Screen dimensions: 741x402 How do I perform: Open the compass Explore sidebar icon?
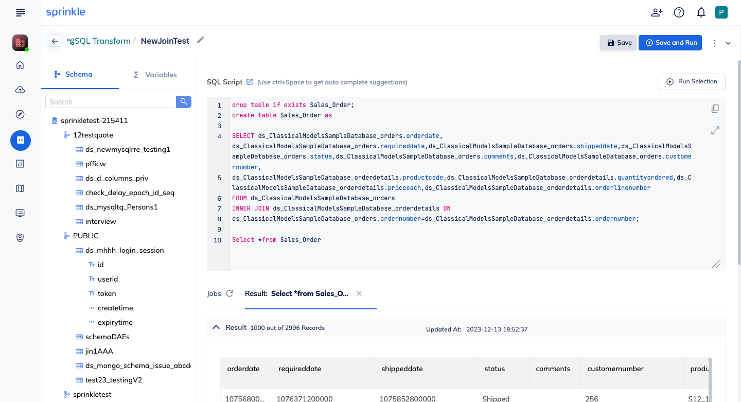[20, 114]
